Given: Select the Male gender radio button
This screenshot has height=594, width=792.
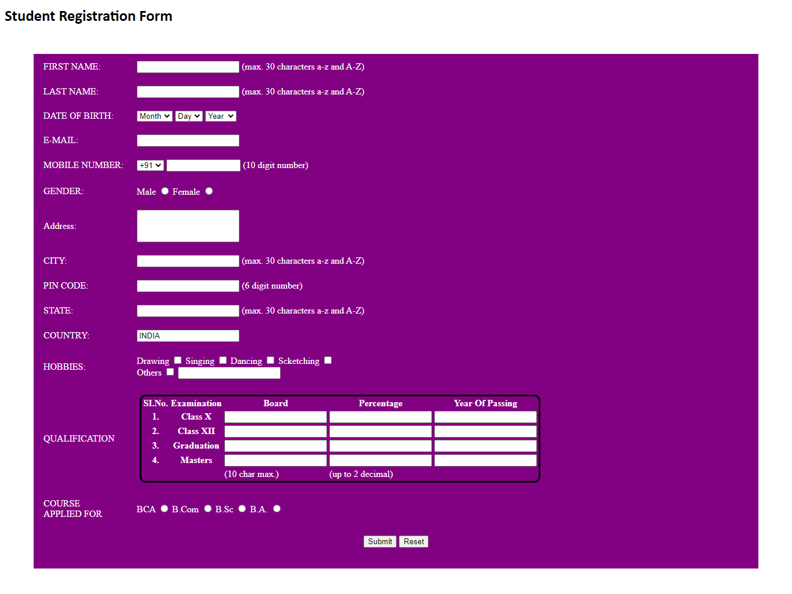Looking at the screenshot, I should [x=165, y=191].
